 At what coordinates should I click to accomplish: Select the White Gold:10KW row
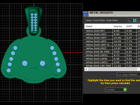point(112,59)
